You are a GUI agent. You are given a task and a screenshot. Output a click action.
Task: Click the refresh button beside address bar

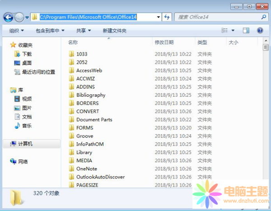167,17
